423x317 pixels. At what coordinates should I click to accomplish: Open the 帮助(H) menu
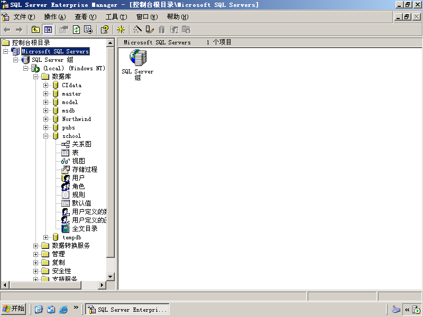[178, 17]
